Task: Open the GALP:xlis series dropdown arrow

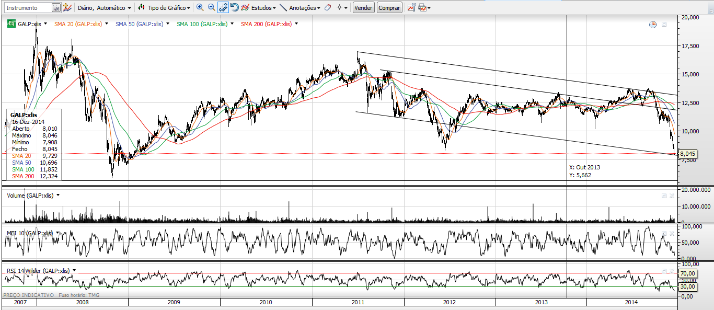Action: pos(46,24)
